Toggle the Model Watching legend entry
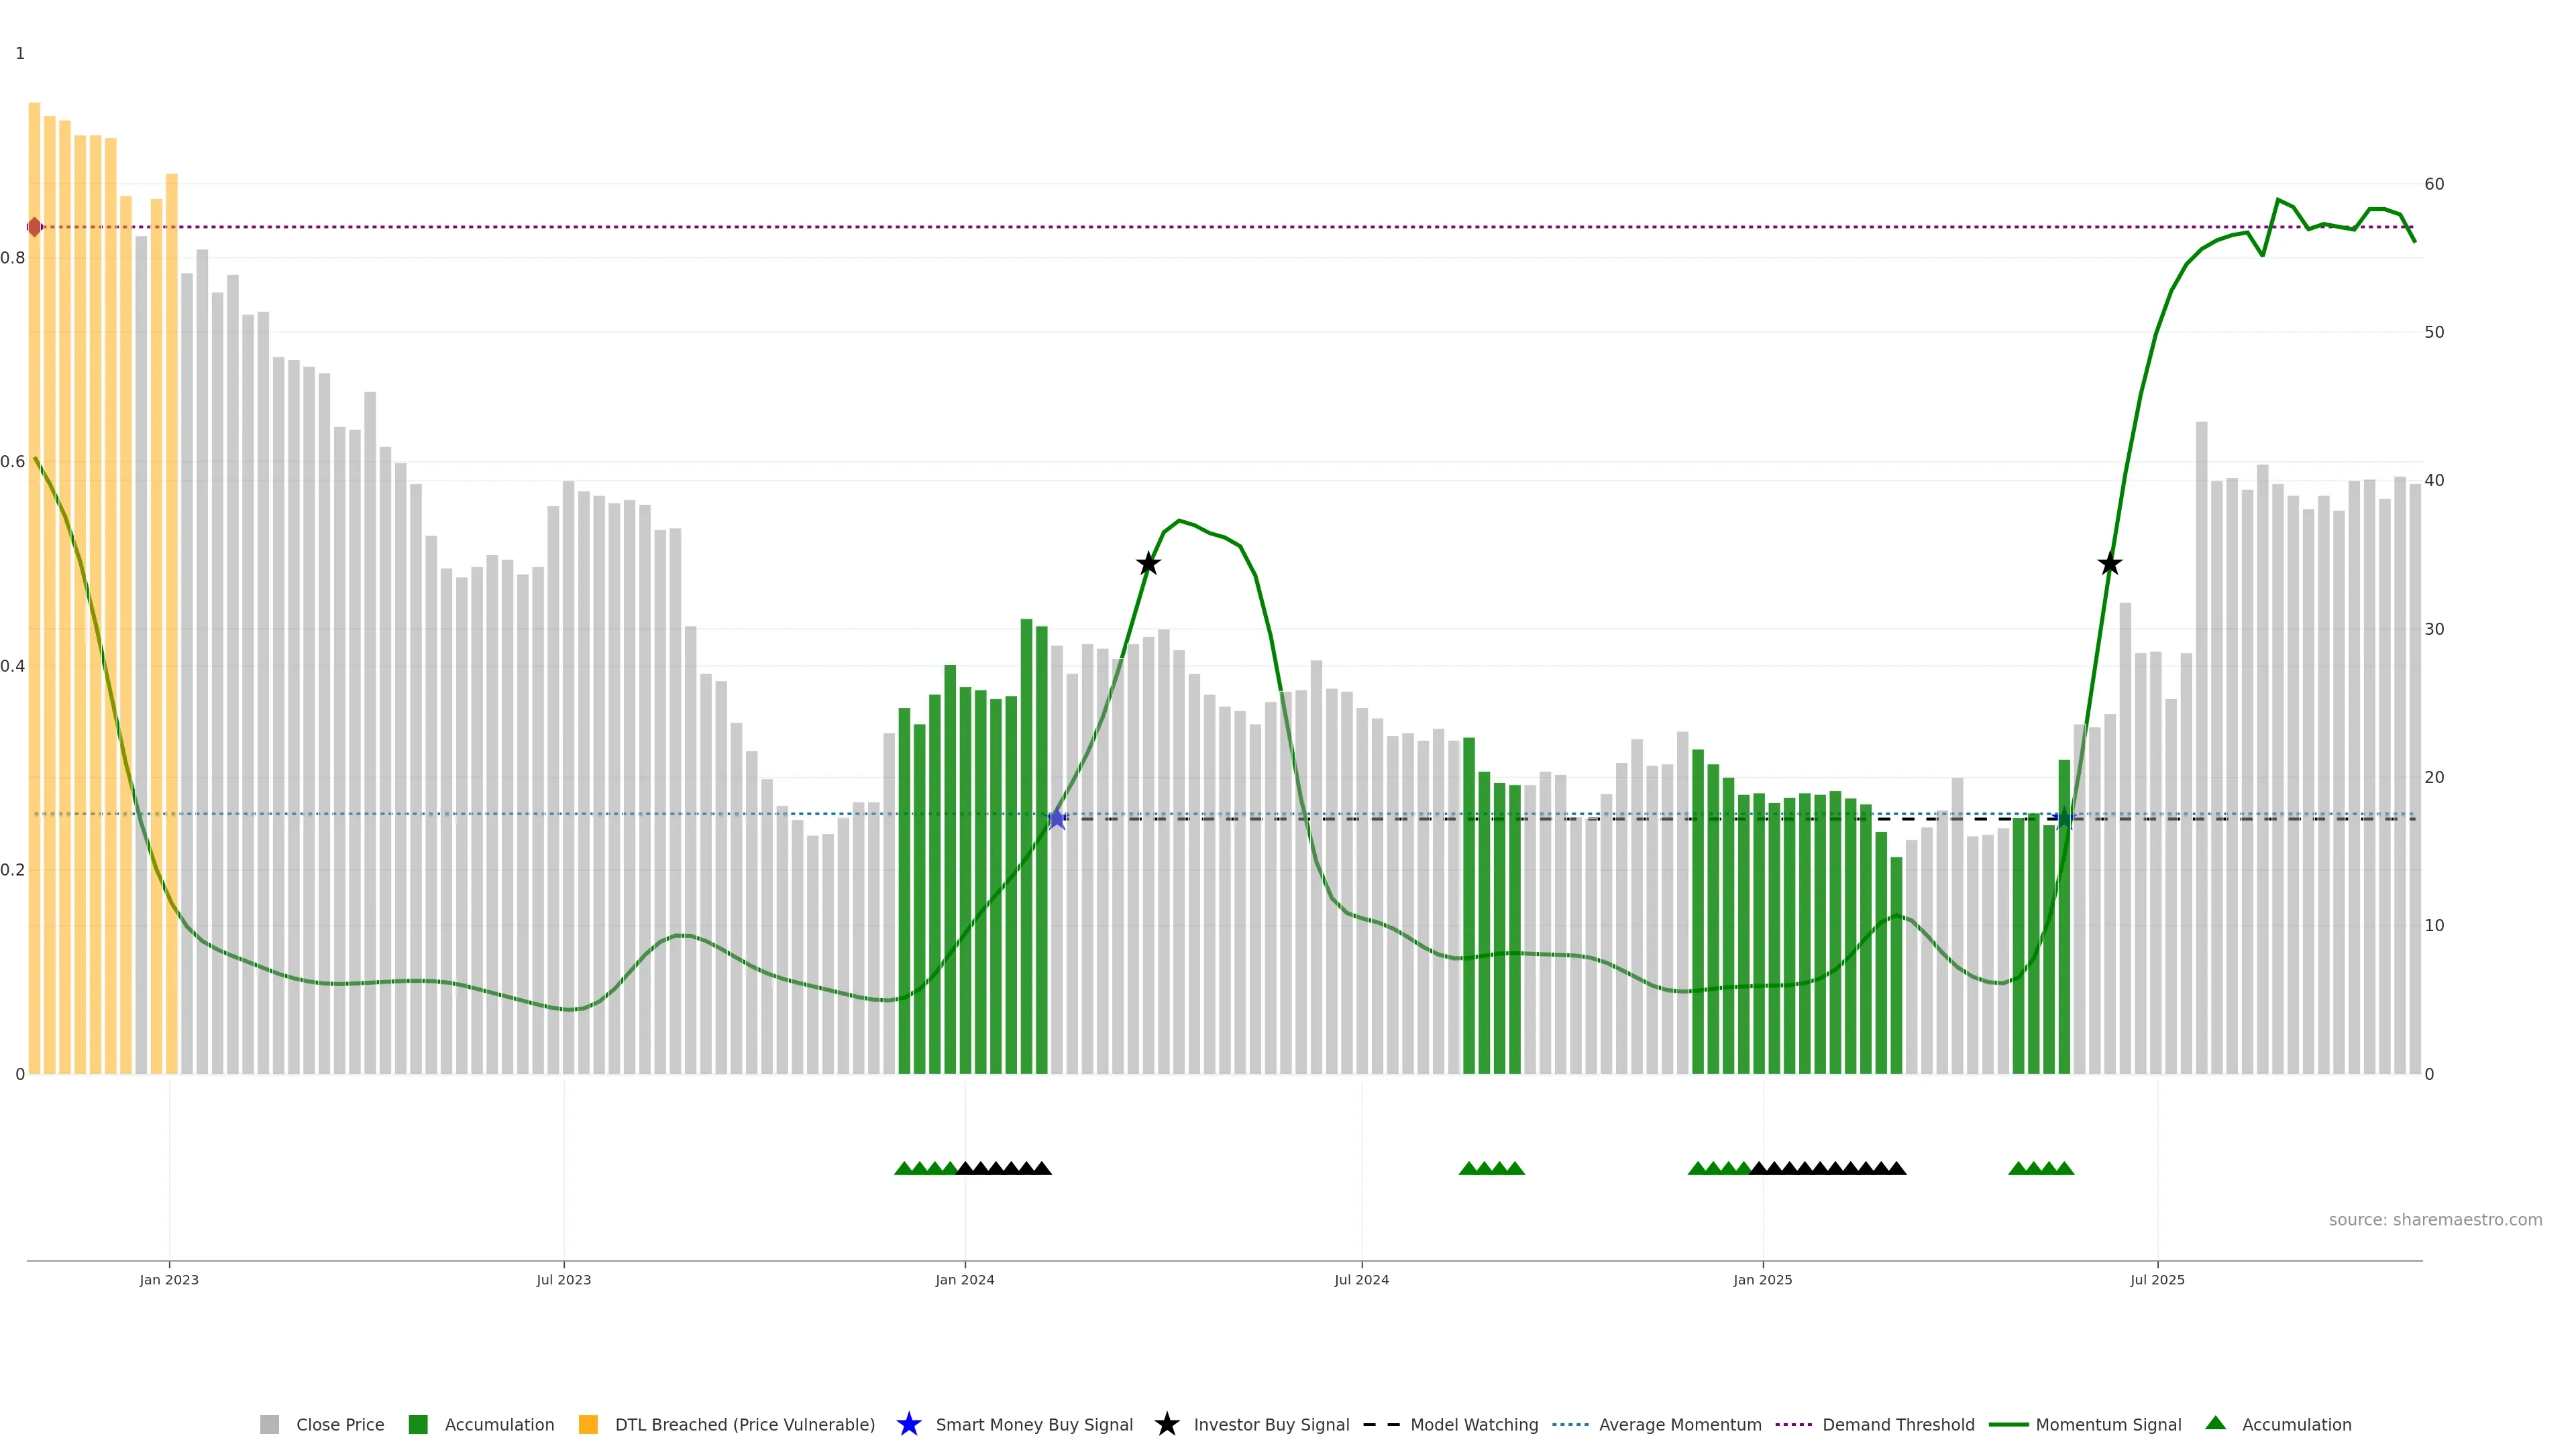The image size is (2576, 1448). pyautogui.click(x=1474, y=1424)
